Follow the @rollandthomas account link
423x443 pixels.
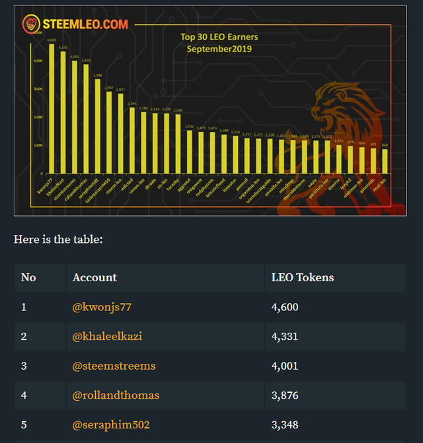(116, 395)
